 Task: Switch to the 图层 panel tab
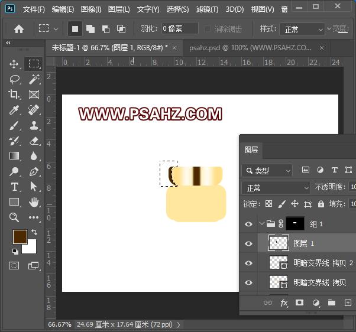pos(251,150)
